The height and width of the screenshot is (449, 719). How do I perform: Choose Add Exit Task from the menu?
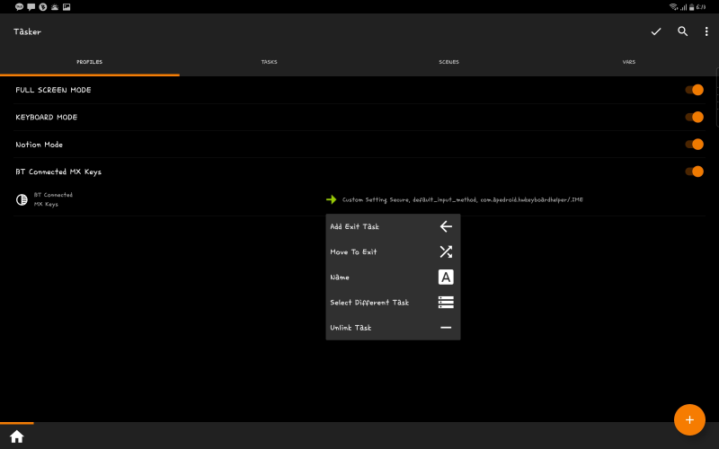pyautogui.click(x=393, y=226)
